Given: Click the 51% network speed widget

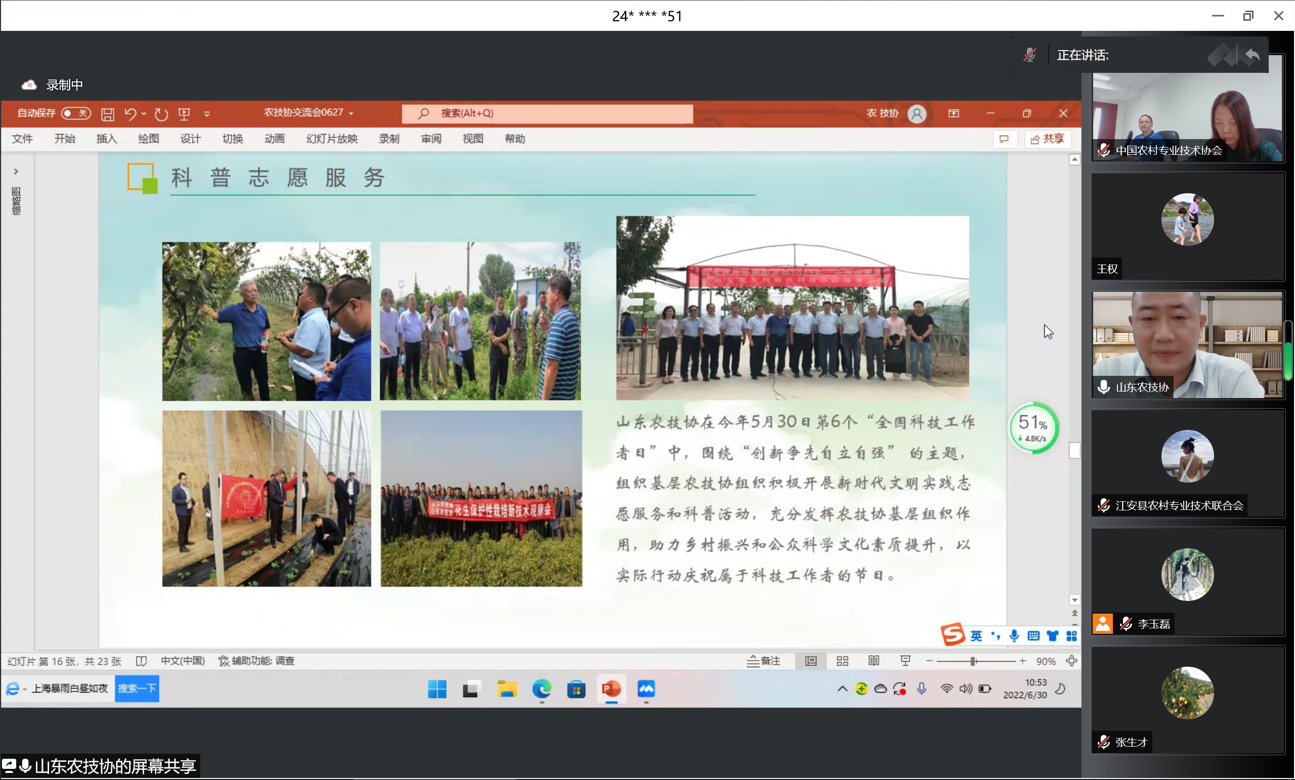Looking at the screenshot, I should (x=1033, y=427).
